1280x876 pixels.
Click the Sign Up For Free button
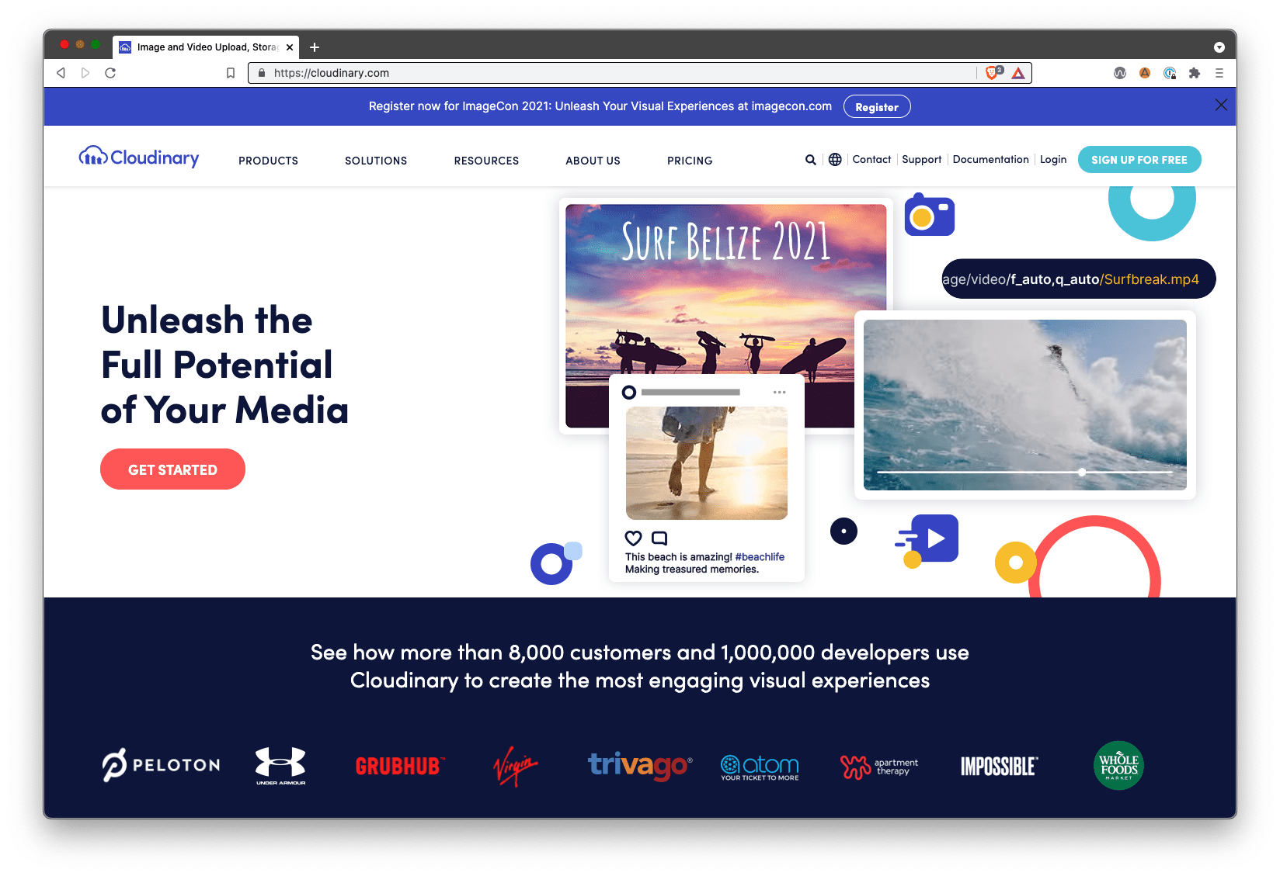(x=1139, y=160)
